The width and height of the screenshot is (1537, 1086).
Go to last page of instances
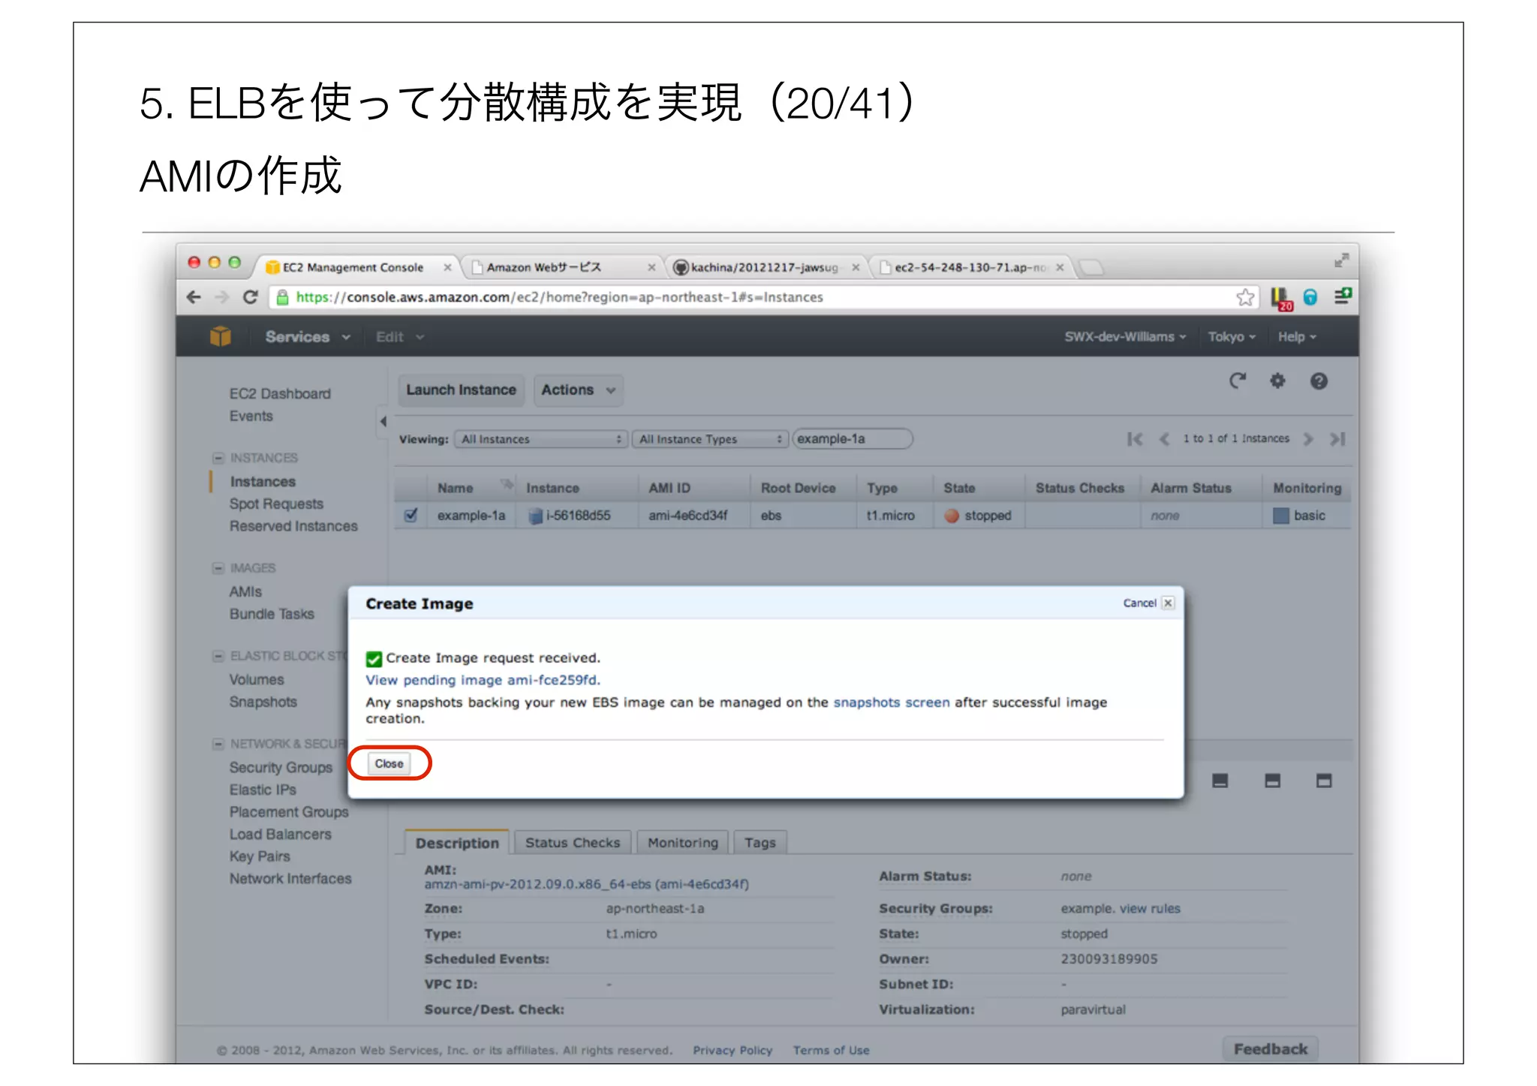click(x=1337, y=439)
